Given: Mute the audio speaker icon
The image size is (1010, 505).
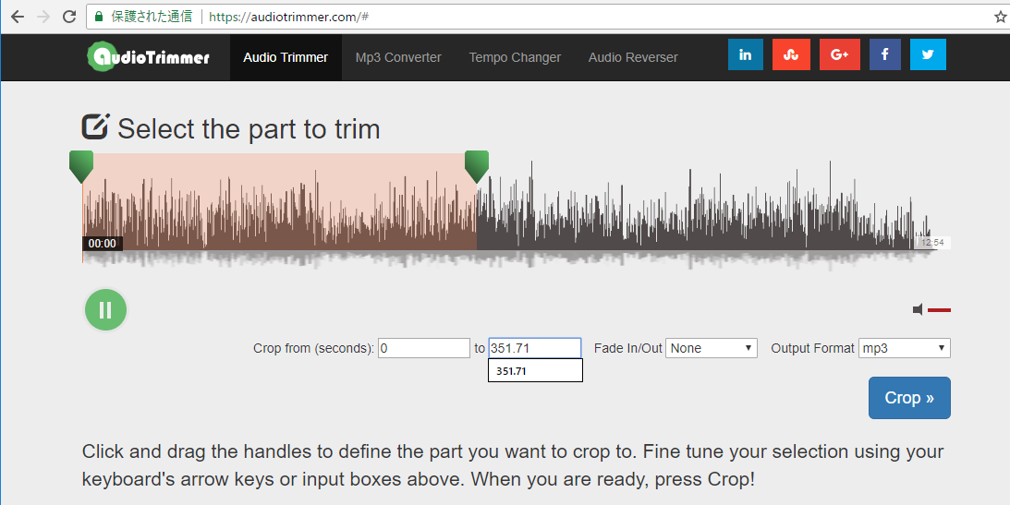Looking at the screenshot, I should (x=918, y=309).
